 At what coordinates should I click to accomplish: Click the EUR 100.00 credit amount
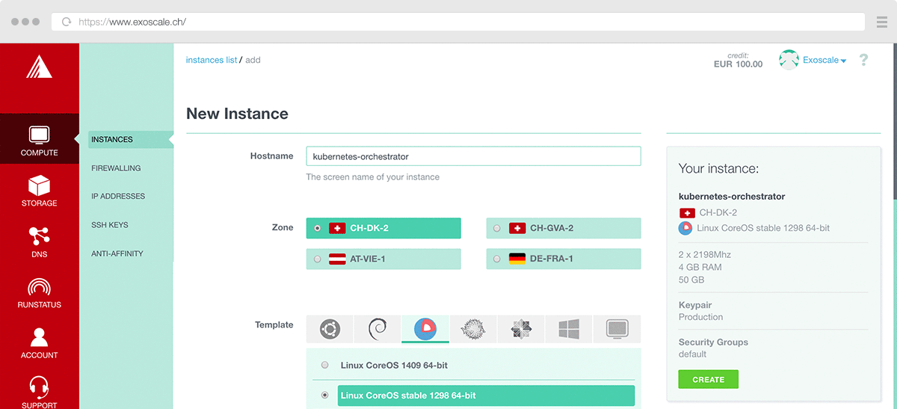pyautogui.click(x=739, y=64)
